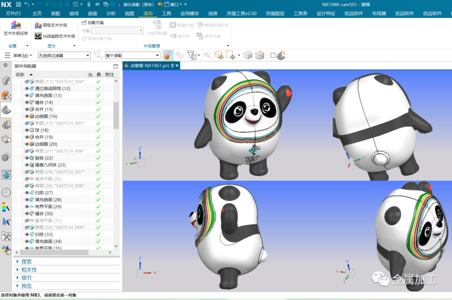
Task: Select 光线追踪艺术外观 option
Action: tap(55, 36)
